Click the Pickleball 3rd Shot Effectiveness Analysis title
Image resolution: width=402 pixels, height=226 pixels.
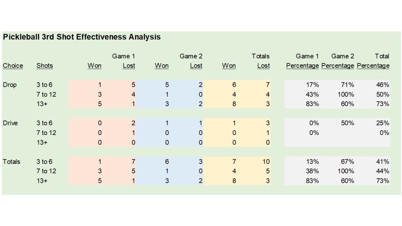[82, 37]
